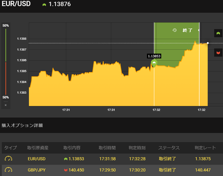223x176 pixels.
Task: Click the white current price dot on chart
Action: tap(208, 43)
